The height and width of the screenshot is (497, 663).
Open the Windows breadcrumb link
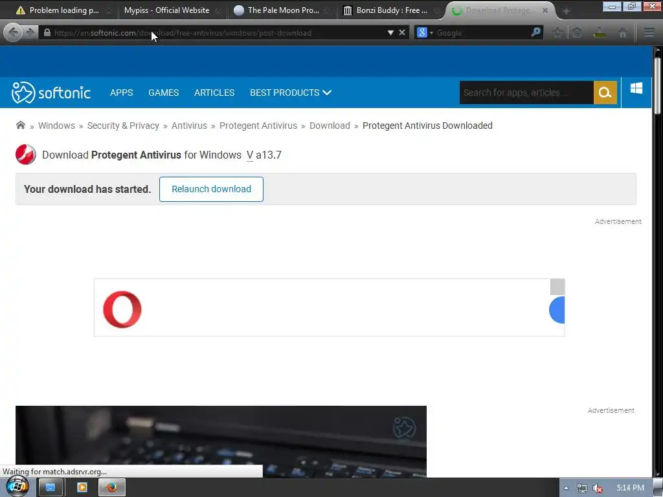coord(56,126)
